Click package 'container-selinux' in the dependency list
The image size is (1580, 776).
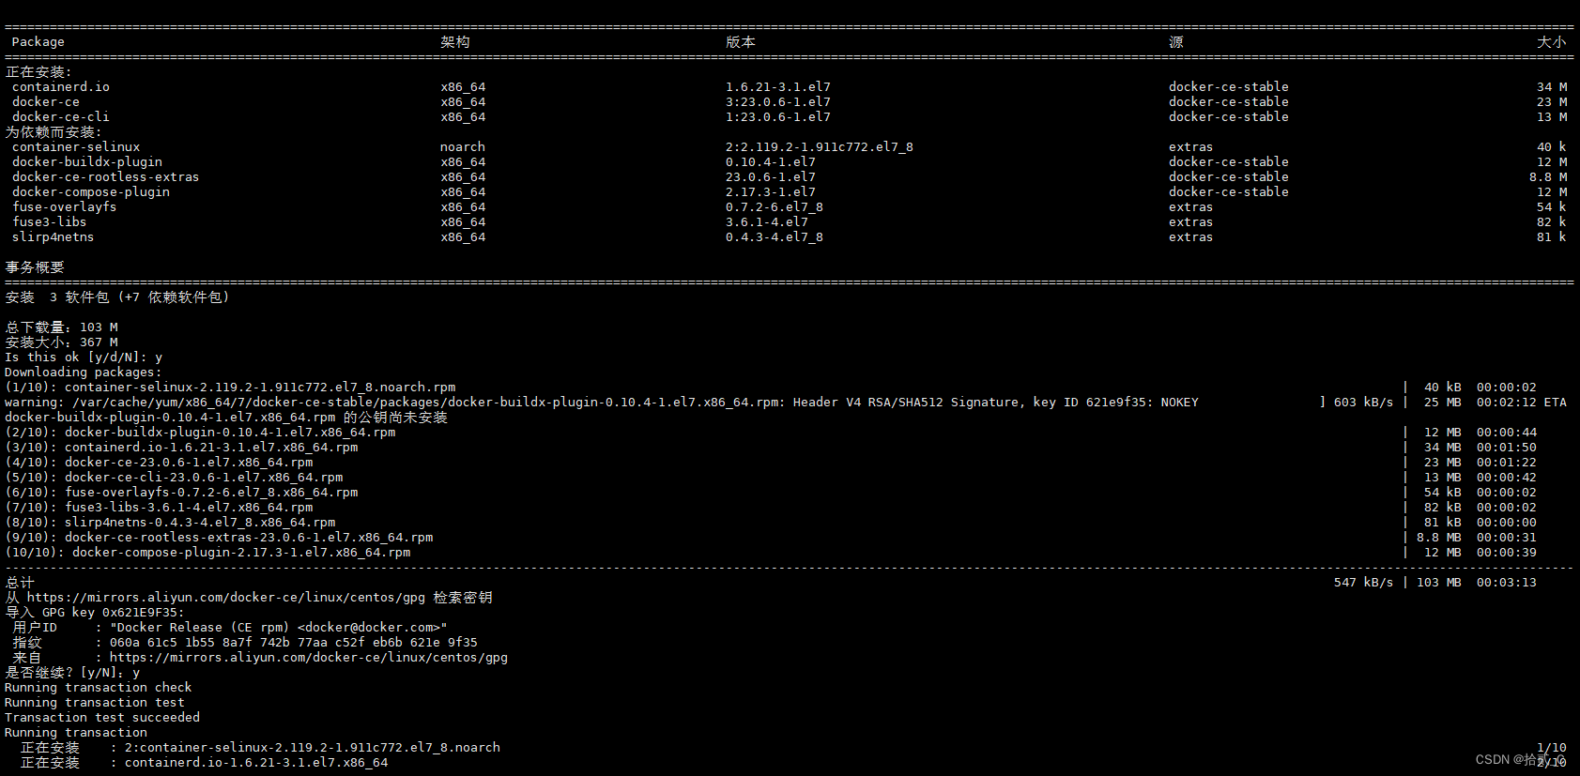click(x=76, y=147)
